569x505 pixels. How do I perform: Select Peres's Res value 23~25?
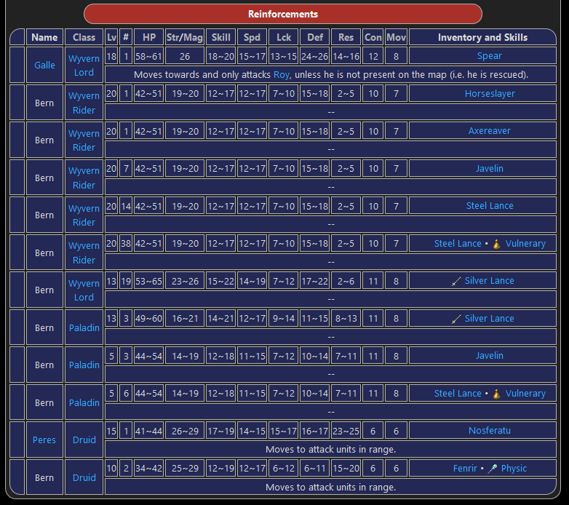[x=346, y=432]
